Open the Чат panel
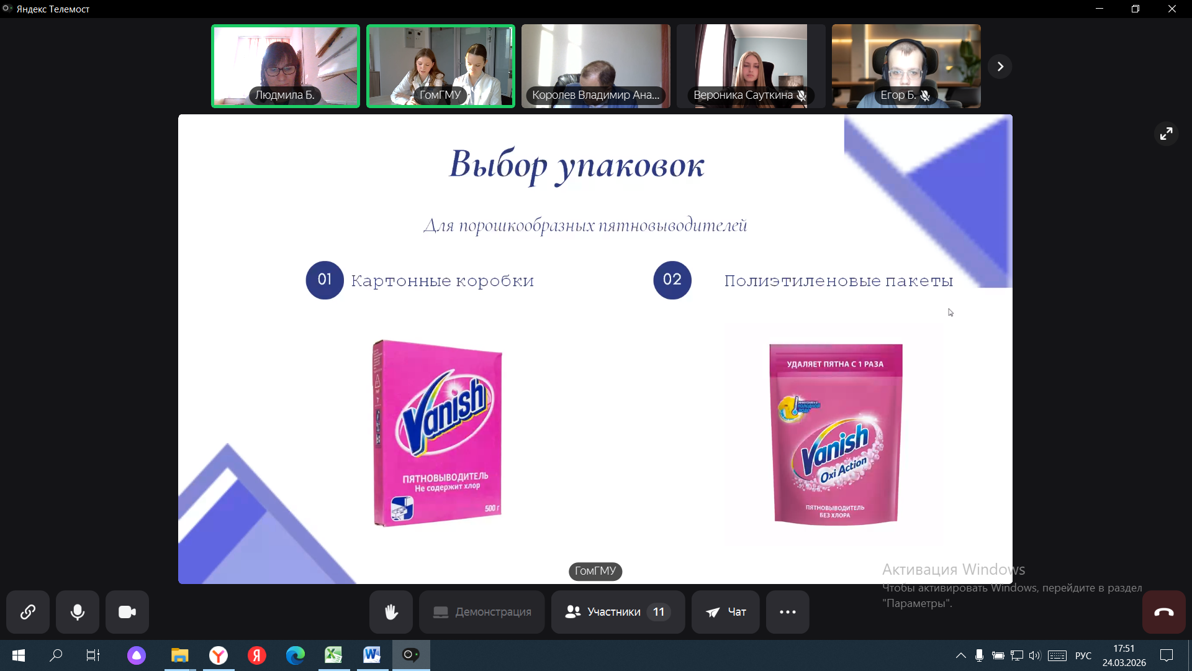Image resolution: width=1192 pixels, height=671 pixels. coord(725,612)
